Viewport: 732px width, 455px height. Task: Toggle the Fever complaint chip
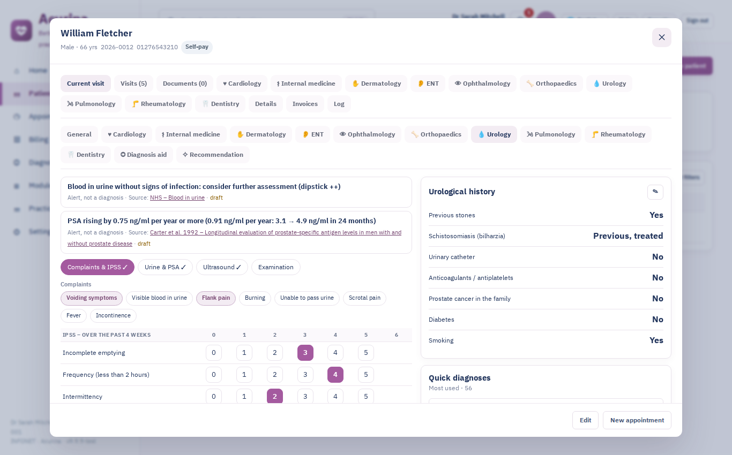(x=73, y=316)
